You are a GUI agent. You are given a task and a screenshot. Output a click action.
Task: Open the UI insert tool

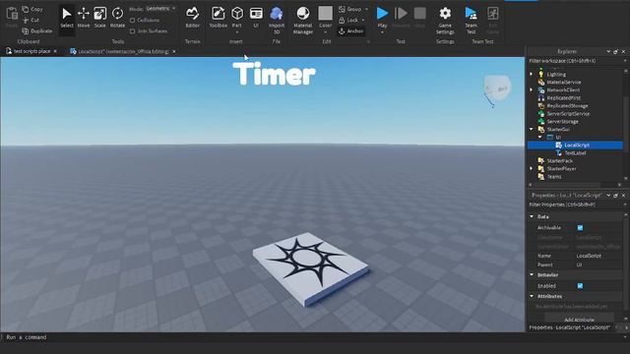(x=256, y=18)
